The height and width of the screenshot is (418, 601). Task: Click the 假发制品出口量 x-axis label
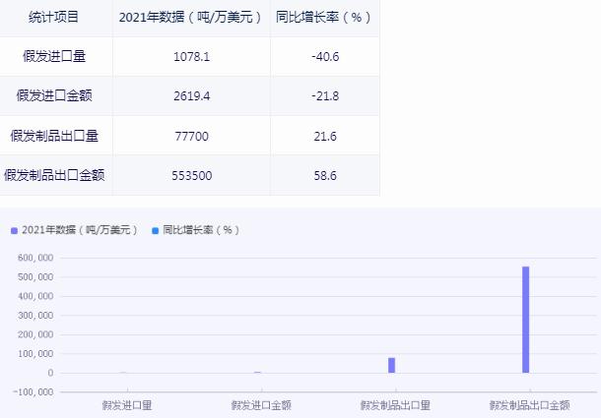coord(391,404)
